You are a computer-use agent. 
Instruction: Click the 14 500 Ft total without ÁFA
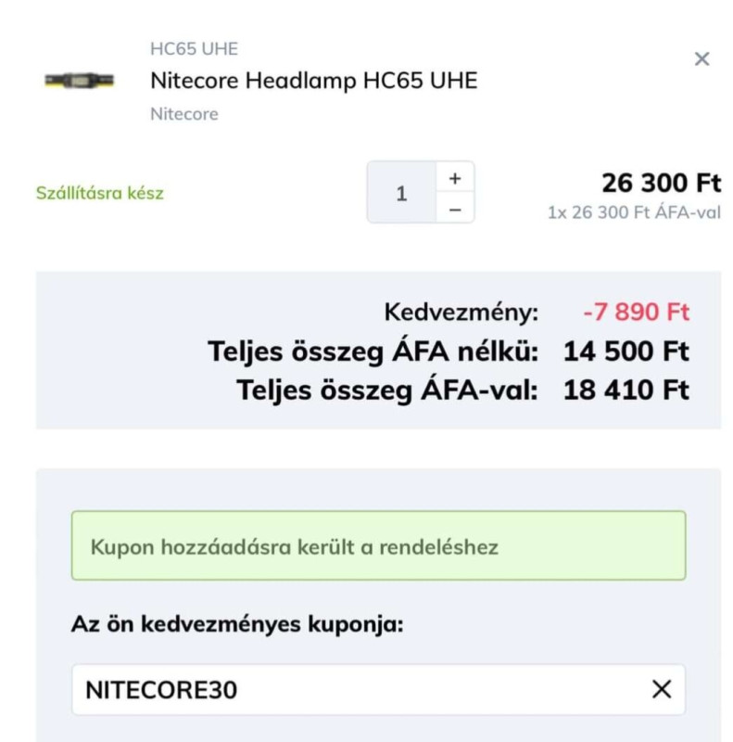pyautogui.click(x=626, y=352)
